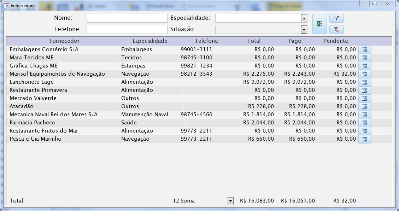Click the Fornecedor column header
The image size is (399, 211).
tap(64, 41)
